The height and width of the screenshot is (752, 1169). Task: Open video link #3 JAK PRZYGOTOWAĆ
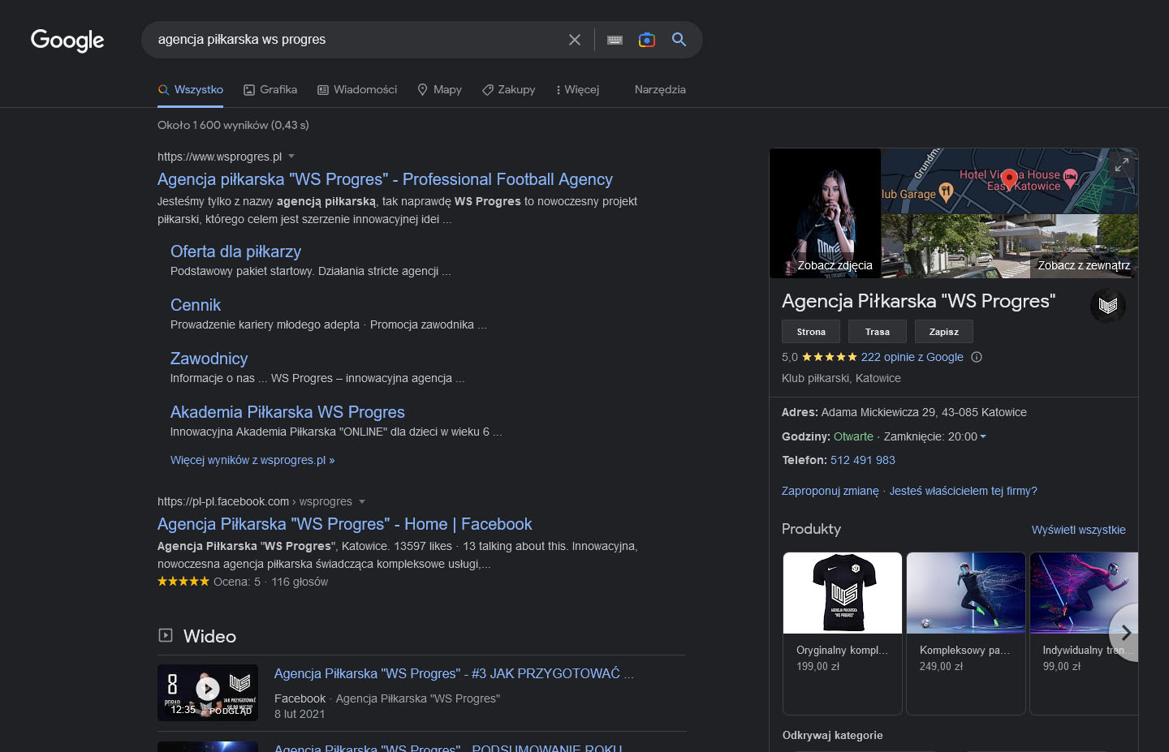[454, 673]
